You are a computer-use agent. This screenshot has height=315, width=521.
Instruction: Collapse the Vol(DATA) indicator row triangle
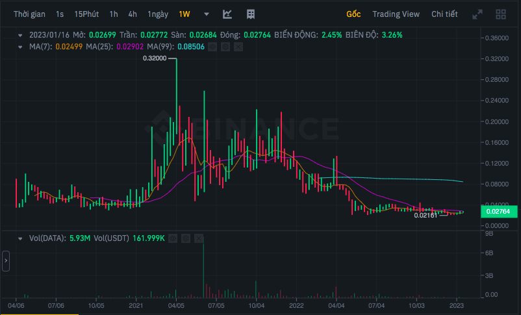click(x=20, y=238)
